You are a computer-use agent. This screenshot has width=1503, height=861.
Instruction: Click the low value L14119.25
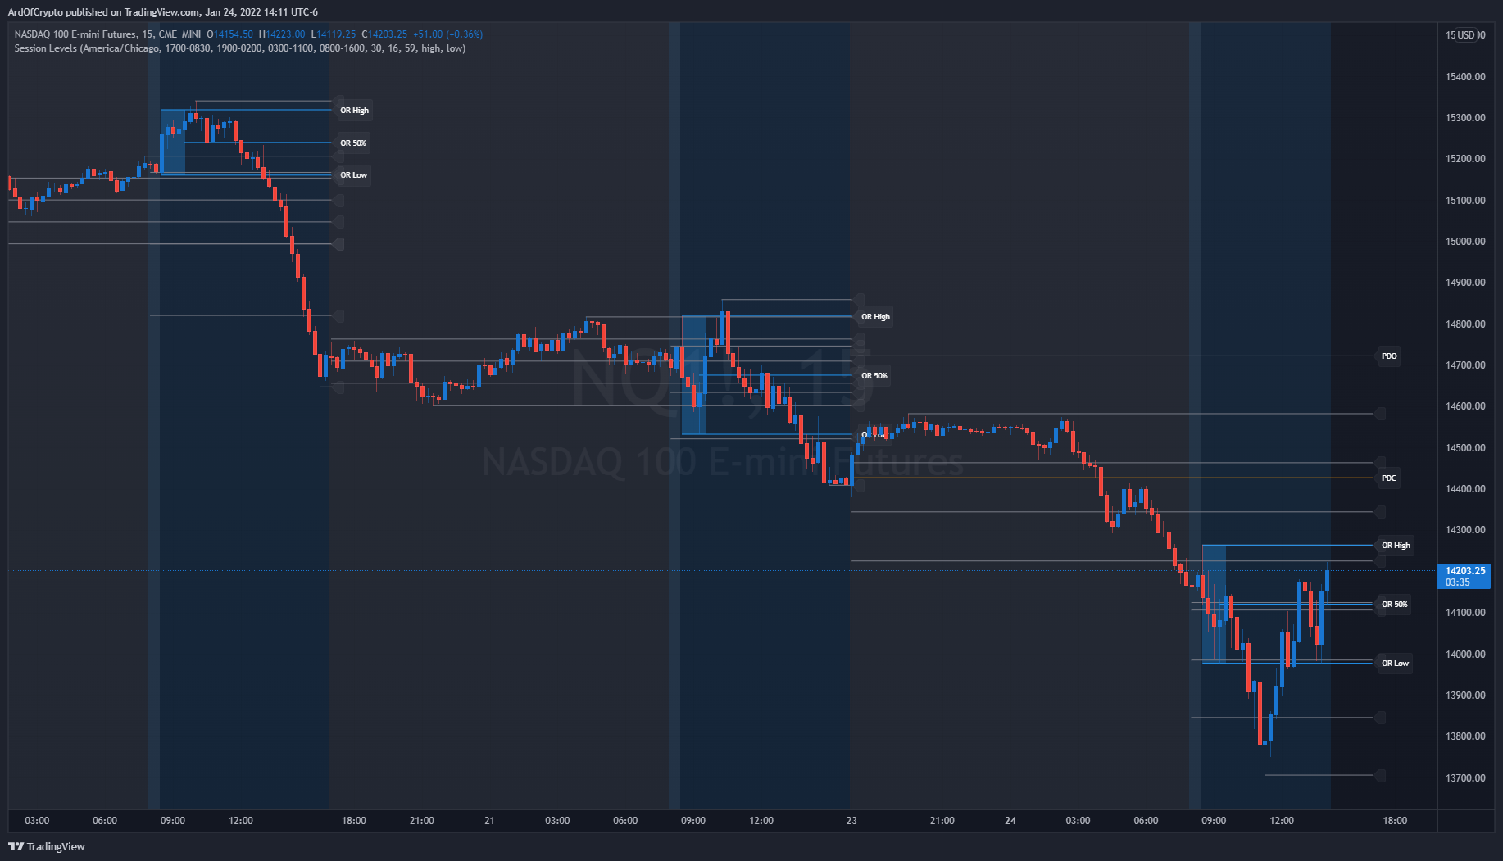pos(334,34)
